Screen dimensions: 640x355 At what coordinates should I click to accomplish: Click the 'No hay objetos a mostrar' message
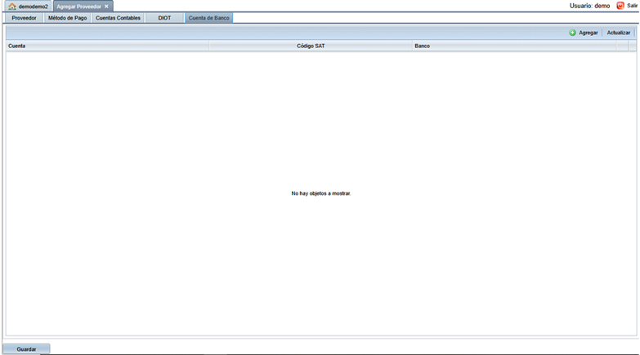(320, 193)
